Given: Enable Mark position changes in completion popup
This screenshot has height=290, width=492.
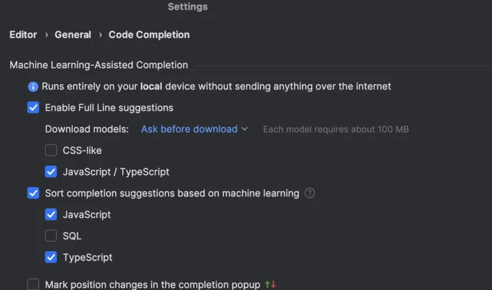Looking at the screenshot, I should [x=34, y=285].
